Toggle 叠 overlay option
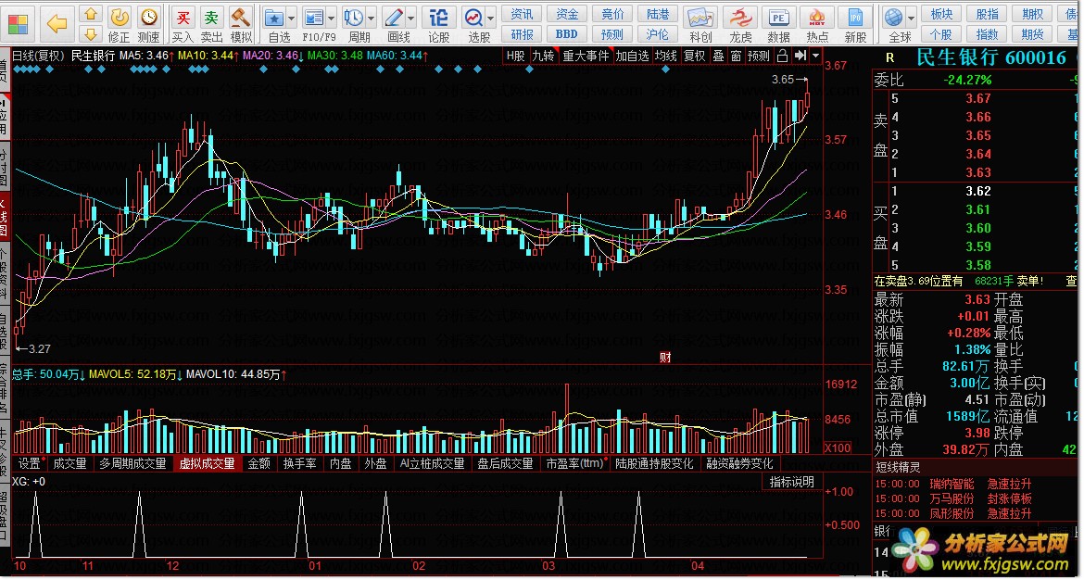The width and height of the screenshot is (1084, 580). tap(718, 56)
